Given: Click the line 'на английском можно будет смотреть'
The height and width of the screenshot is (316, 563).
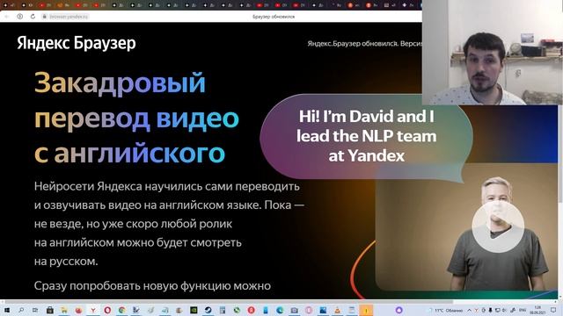Looking at the screenshot, I should point(138,242).
